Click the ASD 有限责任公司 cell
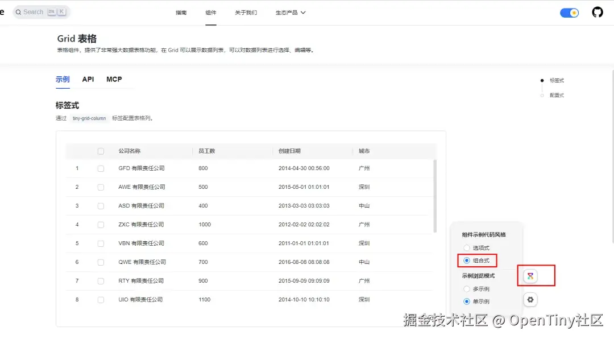This screenshot has height=339, width=614. point(142,206)
